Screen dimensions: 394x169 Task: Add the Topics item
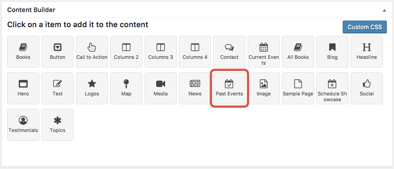58,125
